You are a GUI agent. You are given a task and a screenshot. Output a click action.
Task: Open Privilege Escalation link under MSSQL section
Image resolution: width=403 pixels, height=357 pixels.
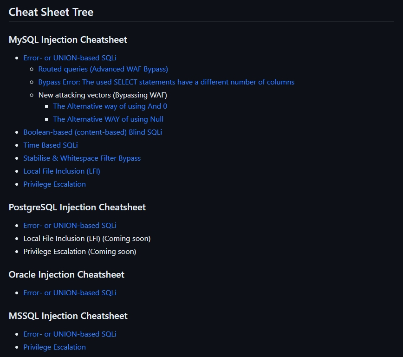point(54,347)
